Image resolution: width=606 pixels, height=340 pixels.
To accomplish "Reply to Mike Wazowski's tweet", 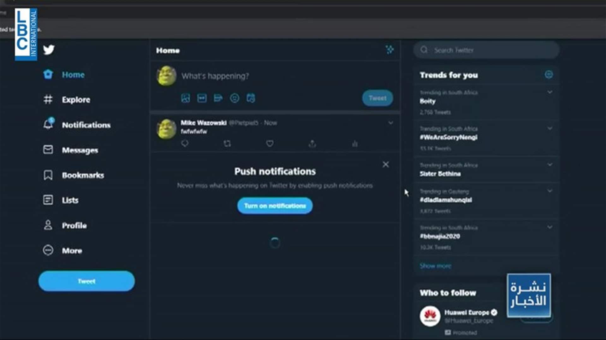I will [185, 144].
